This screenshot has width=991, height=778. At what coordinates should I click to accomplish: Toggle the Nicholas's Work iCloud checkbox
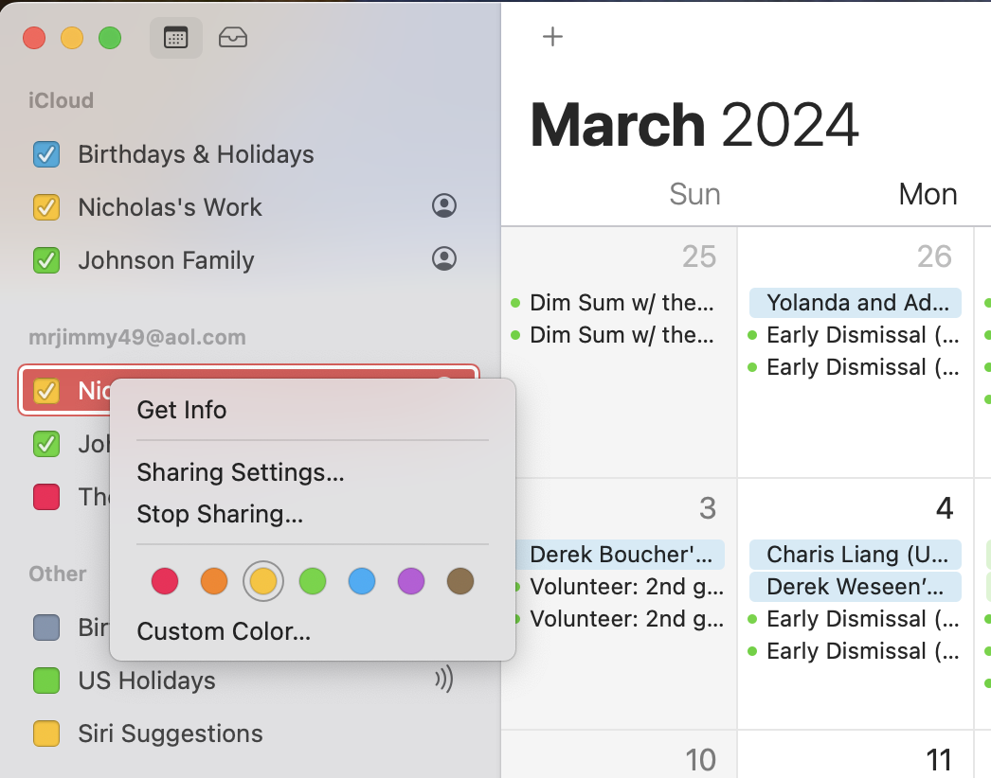(46, 207)
